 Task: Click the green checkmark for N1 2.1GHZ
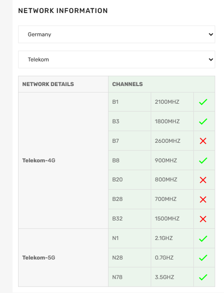coord(203,239)
